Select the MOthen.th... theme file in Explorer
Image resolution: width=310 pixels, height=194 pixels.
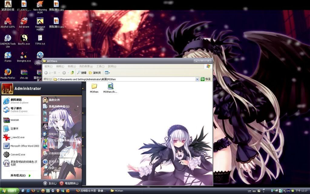tap(110, 88)
